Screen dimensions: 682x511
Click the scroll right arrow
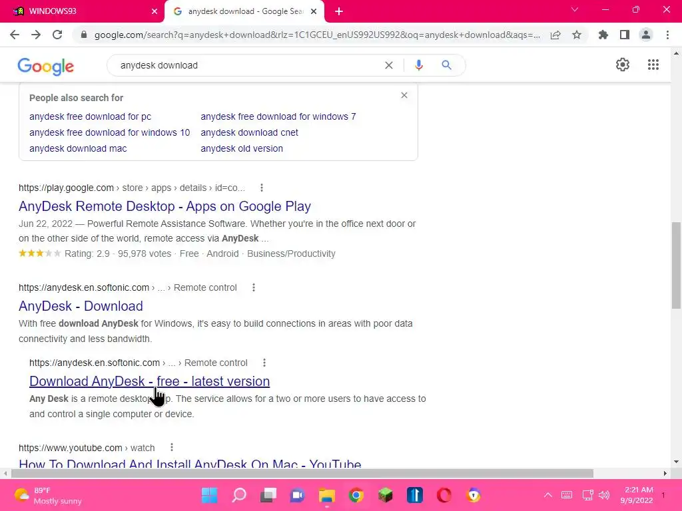665,473
